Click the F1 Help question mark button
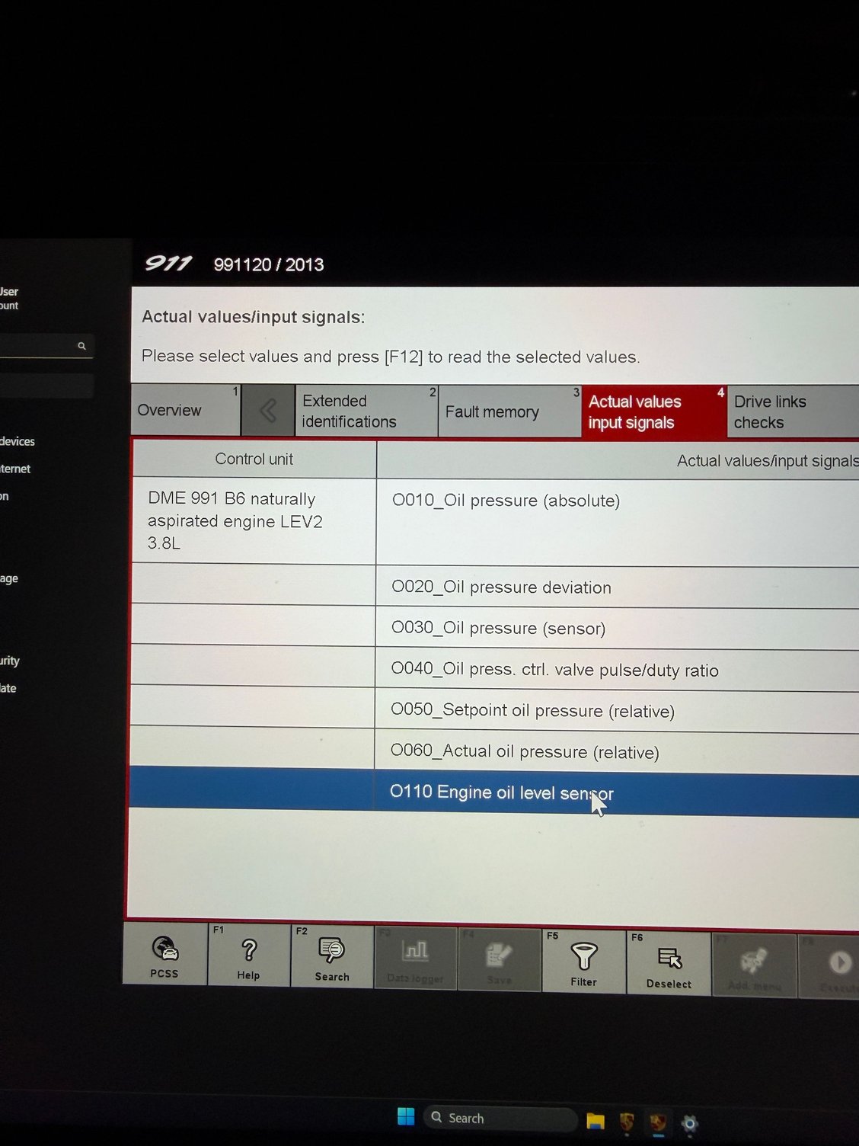This screenshot has height=1146, width=859. (248, 957)
